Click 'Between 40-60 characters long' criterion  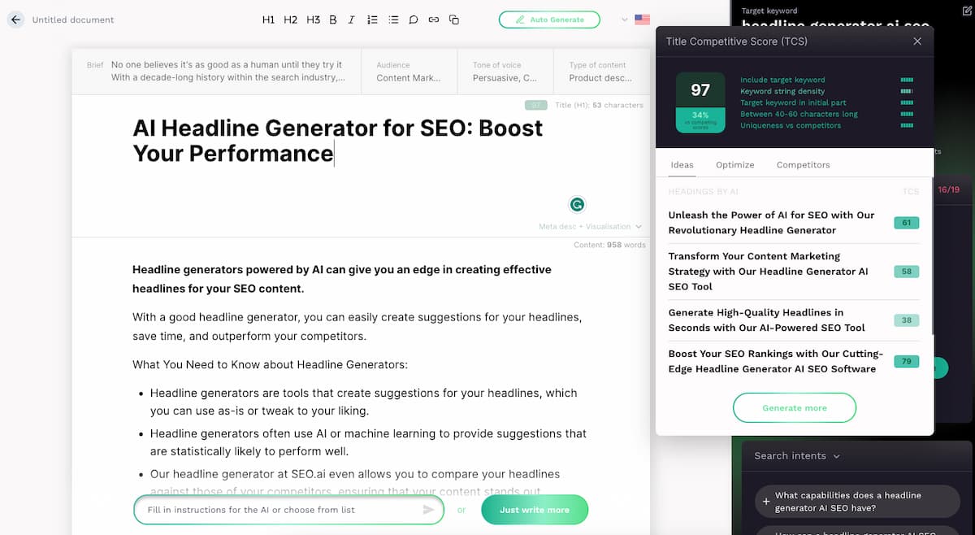(x=799, y=114)
